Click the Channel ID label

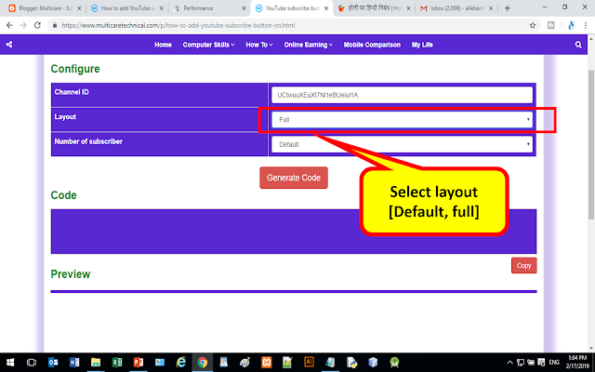(x=72, y=92)
